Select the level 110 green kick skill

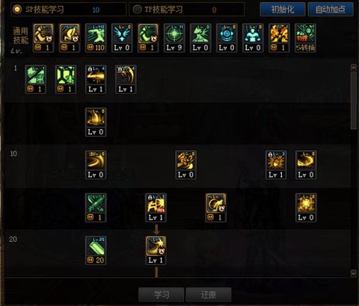96,38
